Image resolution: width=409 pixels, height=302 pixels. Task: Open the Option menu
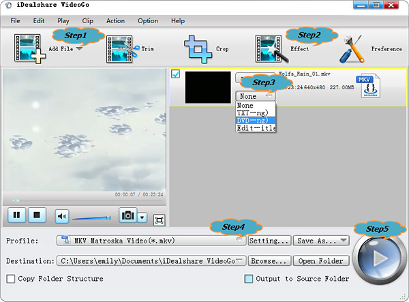(148, 21)
